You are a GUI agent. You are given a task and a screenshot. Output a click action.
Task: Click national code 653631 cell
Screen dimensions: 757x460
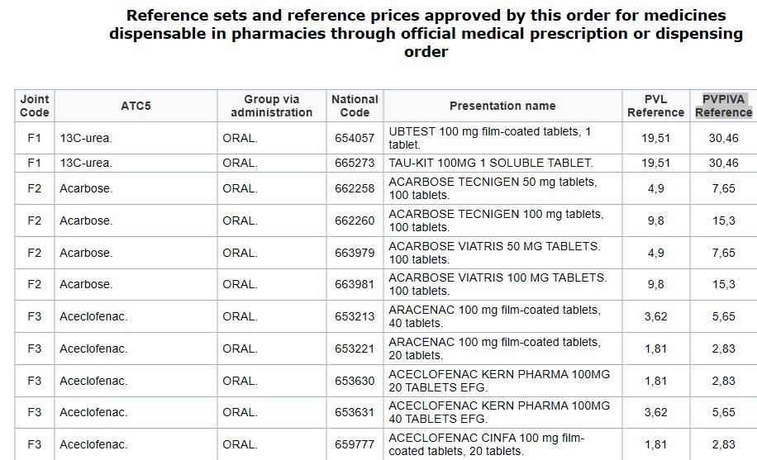coord(355,412)
